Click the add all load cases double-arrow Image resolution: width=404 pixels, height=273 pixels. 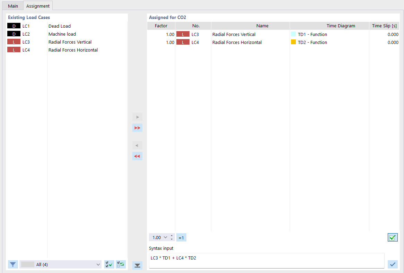tap(137, 128)
